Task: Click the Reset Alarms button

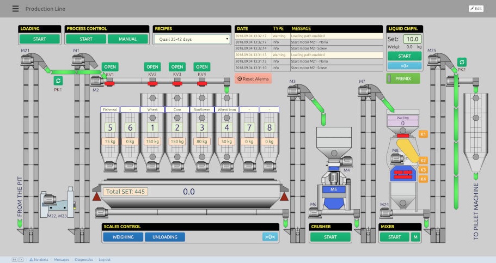Action: pos(253,78)
